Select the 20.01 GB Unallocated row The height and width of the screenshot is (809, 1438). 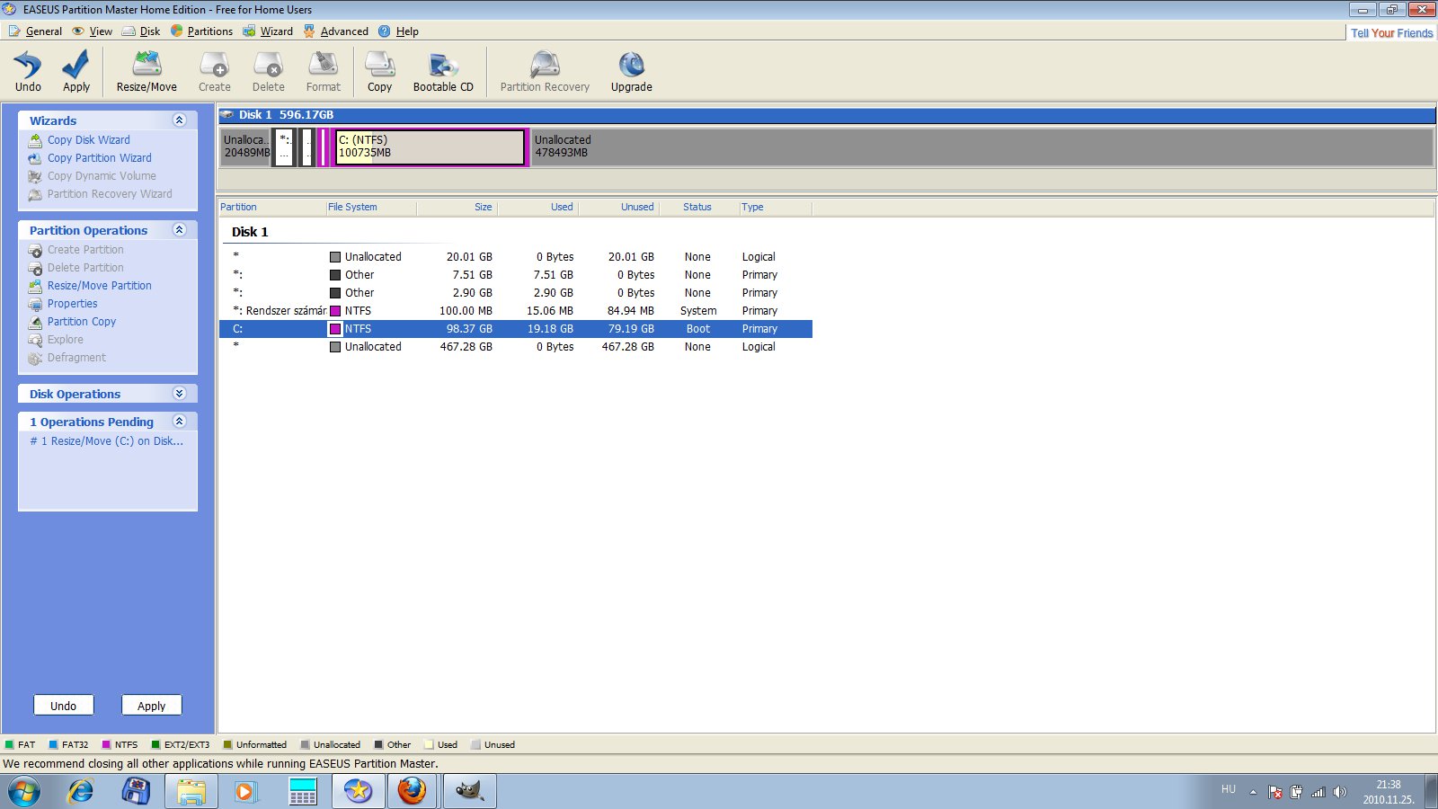(516, 257)
